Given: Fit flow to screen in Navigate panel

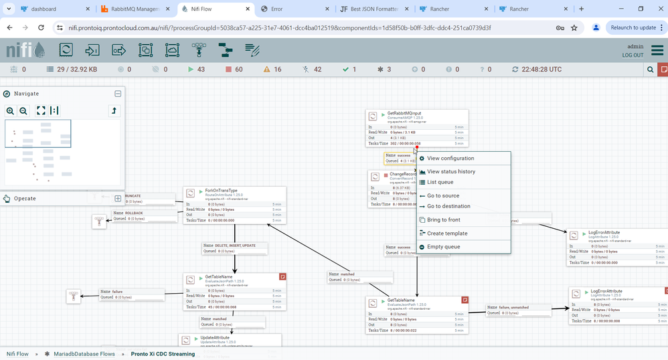Looking at the screenshot, I should click(41, 111).
